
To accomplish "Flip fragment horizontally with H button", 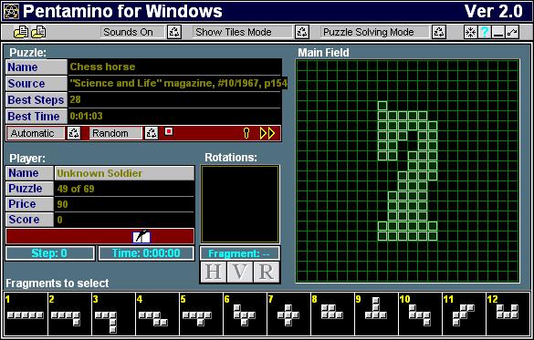I will click(214, 272).
